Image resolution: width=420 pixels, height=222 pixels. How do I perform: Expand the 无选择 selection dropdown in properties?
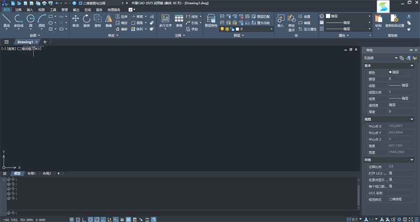click(x=381, y=58)
